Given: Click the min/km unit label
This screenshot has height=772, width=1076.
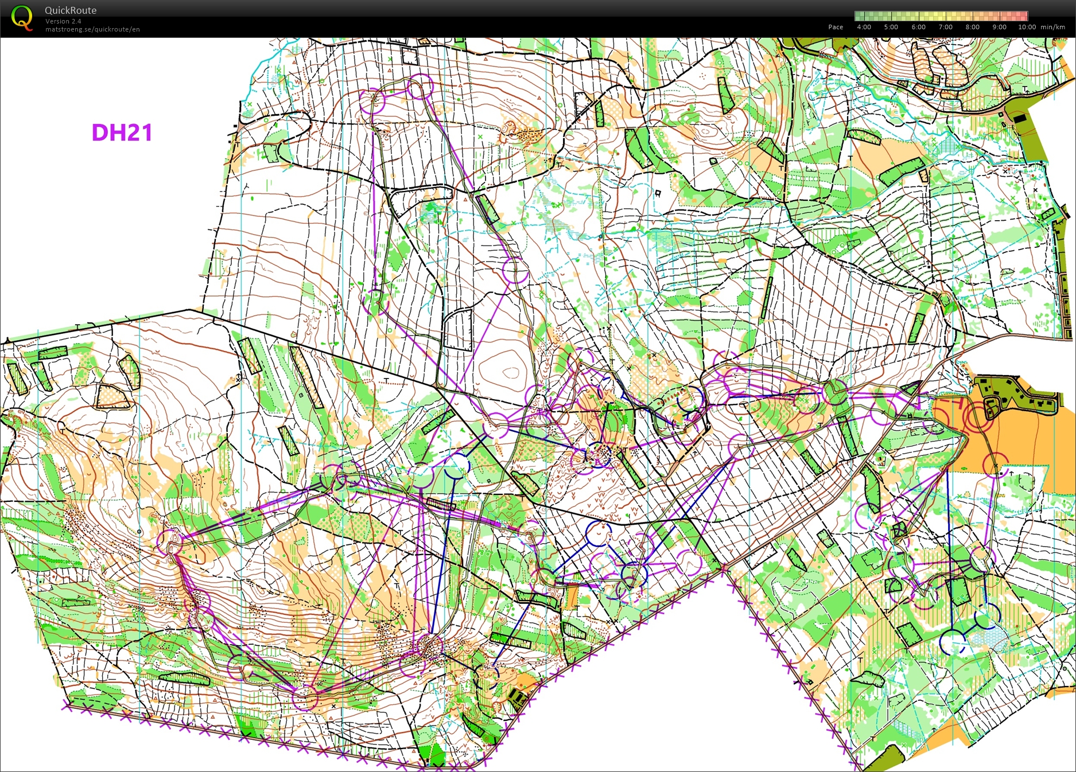Looking at the screenshot, I should pyautogui.click(x=1052, y=27).
